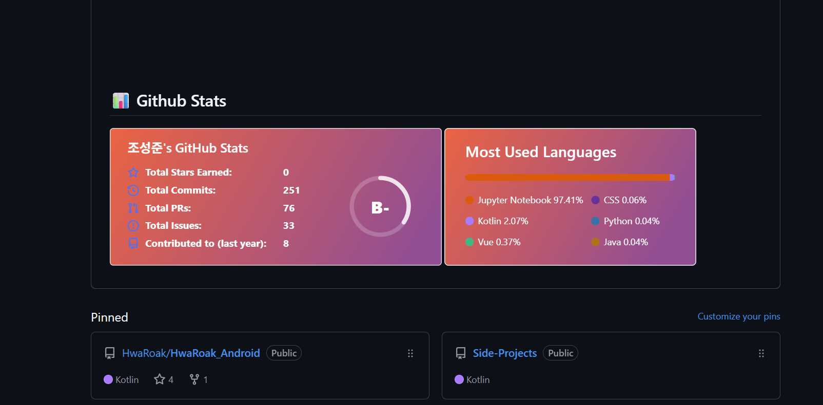Grab the drag handle on Side-Projects pin
The height and width of the screenshot is (405, 823).
tap(761, 353)
